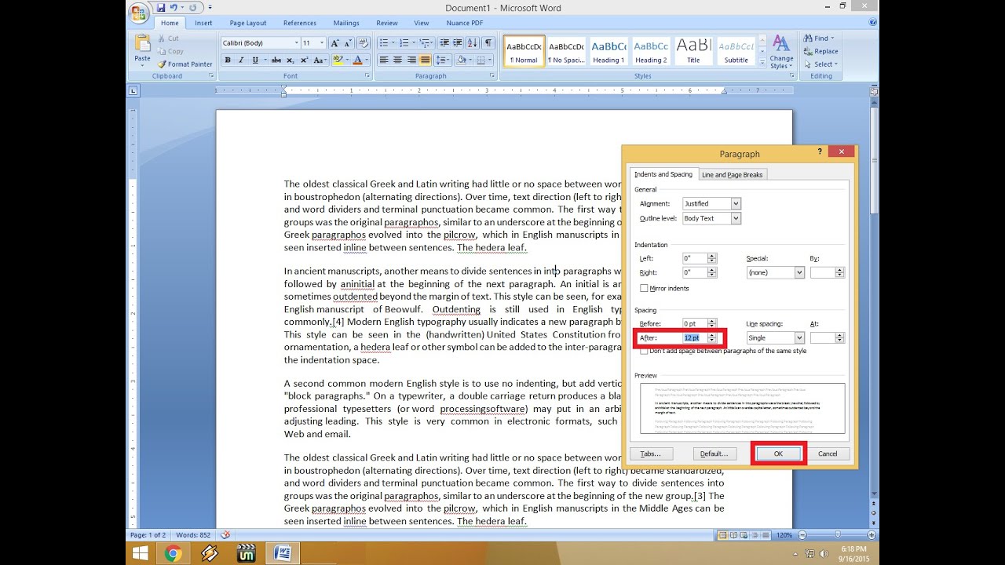Open the Page Layout tab
This screenshot has width=1005, height=565.
(x=248, y=23)
